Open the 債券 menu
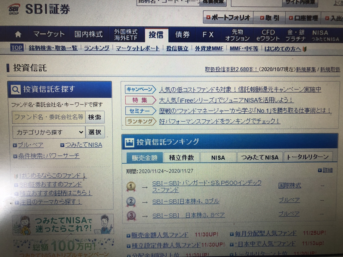 (x=182, y=35)
